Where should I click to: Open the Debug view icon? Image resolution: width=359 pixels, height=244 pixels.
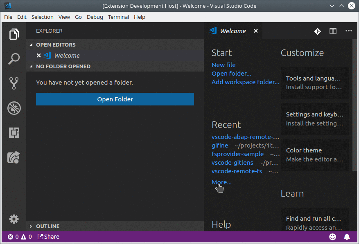14,108
